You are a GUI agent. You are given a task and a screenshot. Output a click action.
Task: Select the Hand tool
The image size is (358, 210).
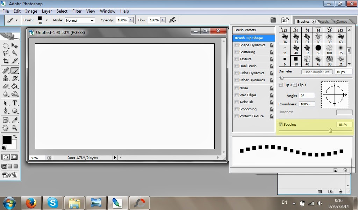tap(6, 128)
